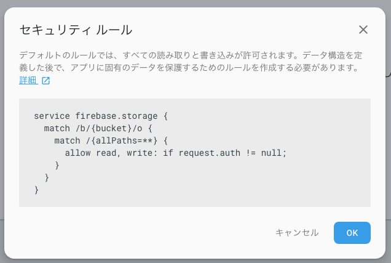Click 'request.auth' in the code block

210,153
